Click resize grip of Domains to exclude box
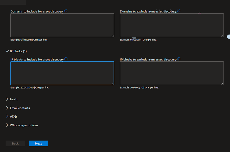 222,36
